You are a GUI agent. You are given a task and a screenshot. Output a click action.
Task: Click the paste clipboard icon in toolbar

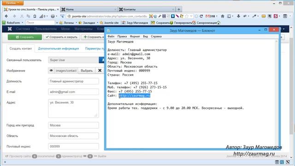click(35, 16)
